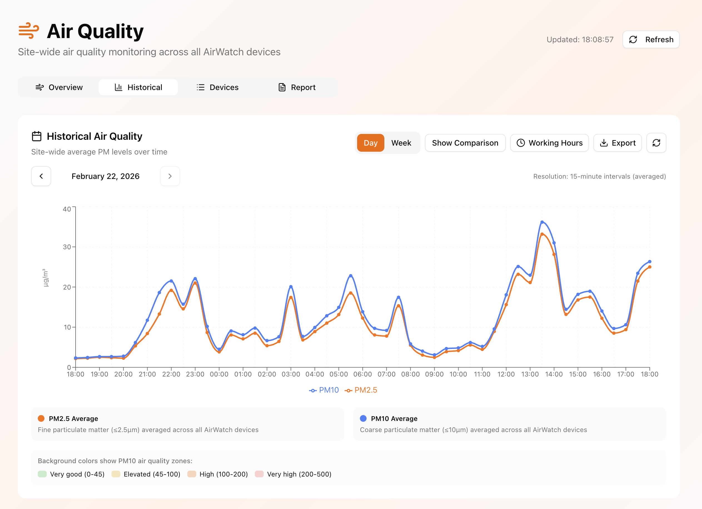
Task: Click the orange wind logo icon
Action: pyautogui.click(x=29, y=31)
